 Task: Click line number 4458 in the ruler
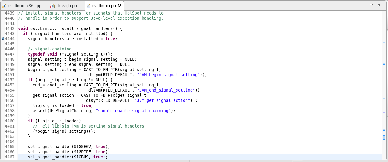pyautogui.click(x=10, y=111)
